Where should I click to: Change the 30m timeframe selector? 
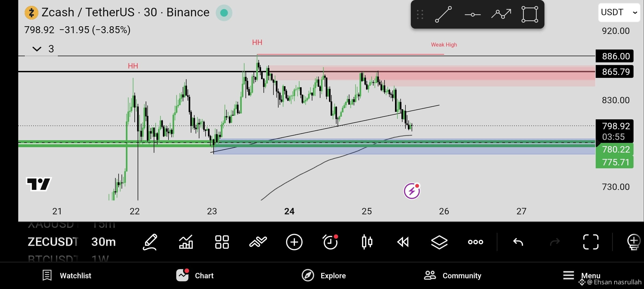(104, 242)
